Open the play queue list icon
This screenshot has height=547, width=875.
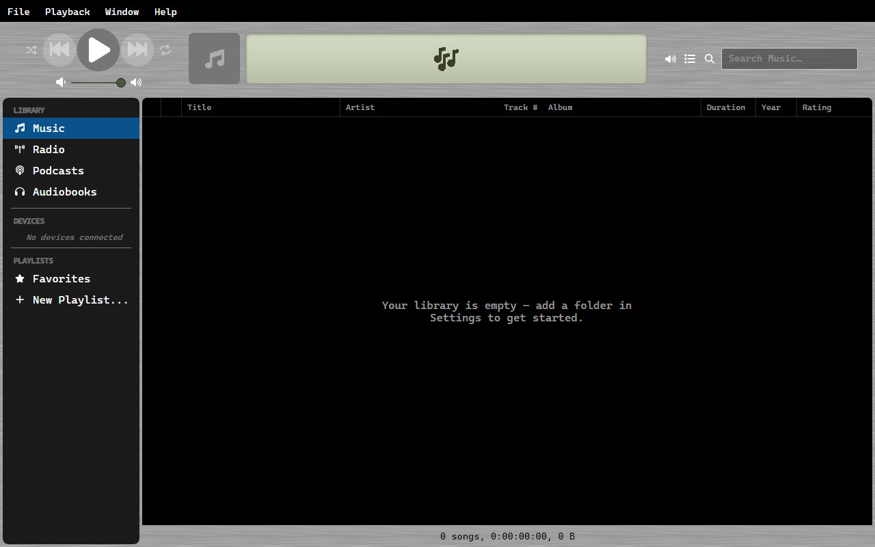690,59
